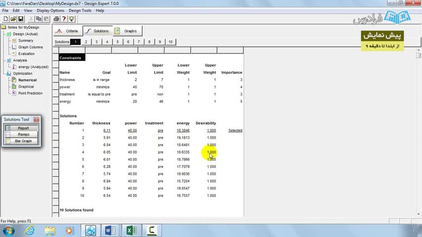Switch to the Solutions tab
Image resolution: width=422 pixels, height=237 pixels.
(98, 31)
